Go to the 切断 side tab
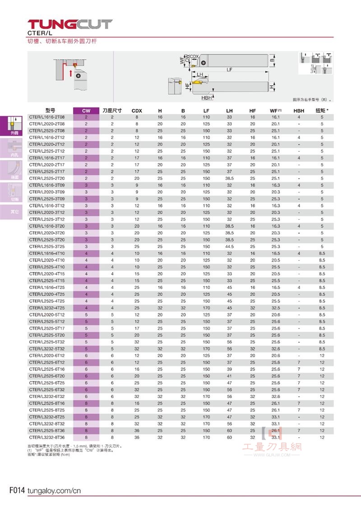Image resolution: width=361 pixels, height=506 pixels. pyautogui.click(x=11, y=192)
